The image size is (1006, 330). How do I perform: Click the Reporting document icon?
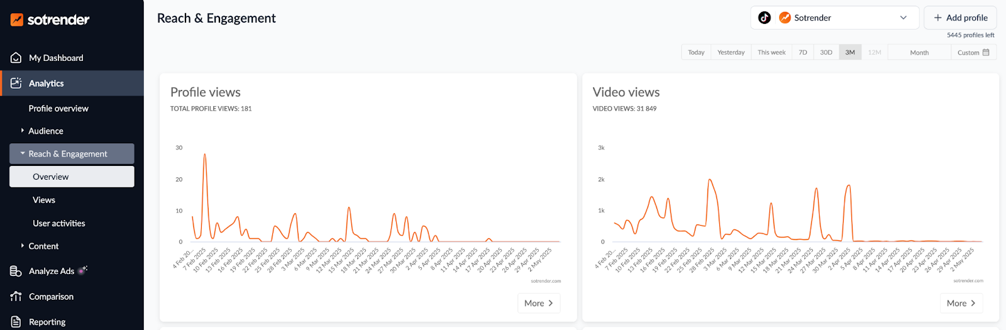click(x=16, y=321)
